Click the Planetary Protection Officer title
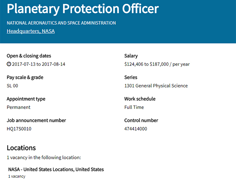The width and height of the screenshot is (236, 180). point(83,9)
